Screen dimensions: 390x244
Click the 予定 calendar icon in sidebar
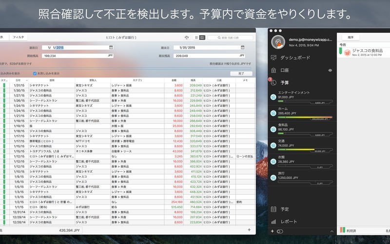click(274, 209)
